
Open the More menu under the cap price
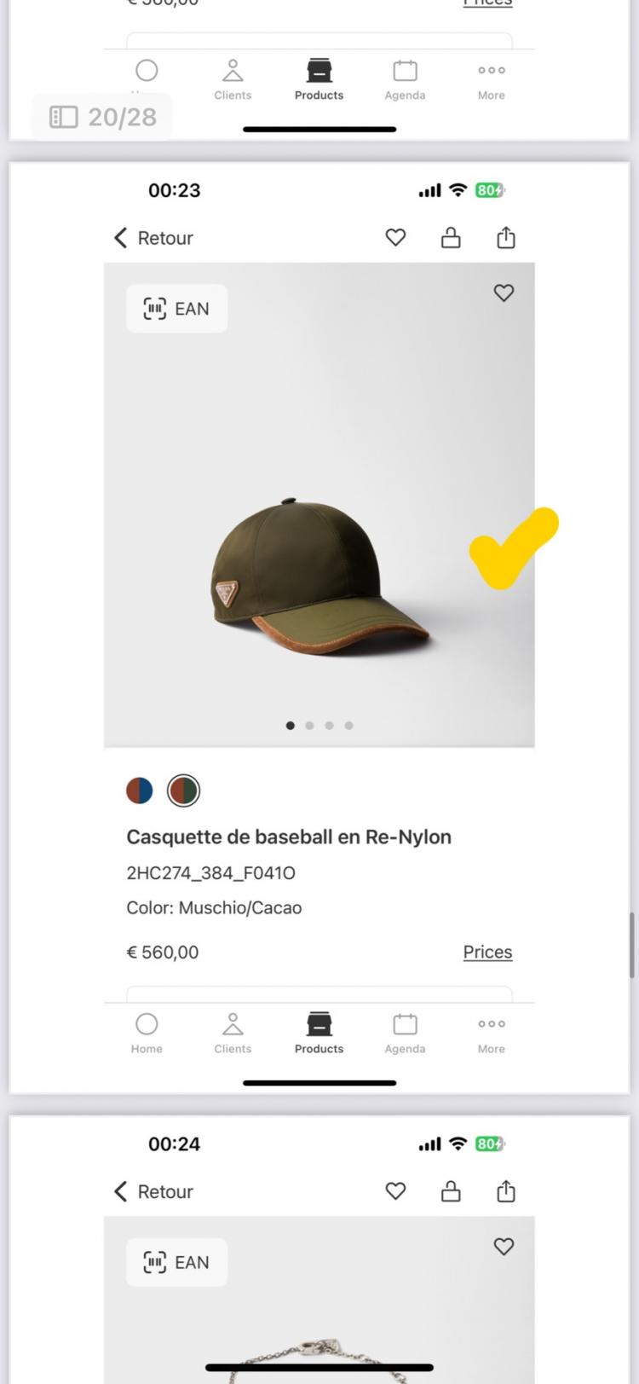click(x=491, y=1032)
